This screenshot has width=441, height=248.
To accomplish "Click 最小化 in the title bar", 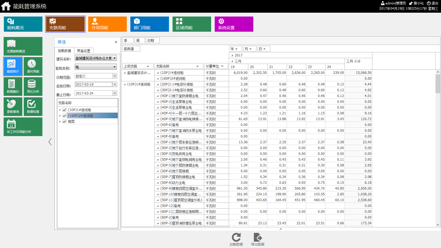I will [416, 3].
